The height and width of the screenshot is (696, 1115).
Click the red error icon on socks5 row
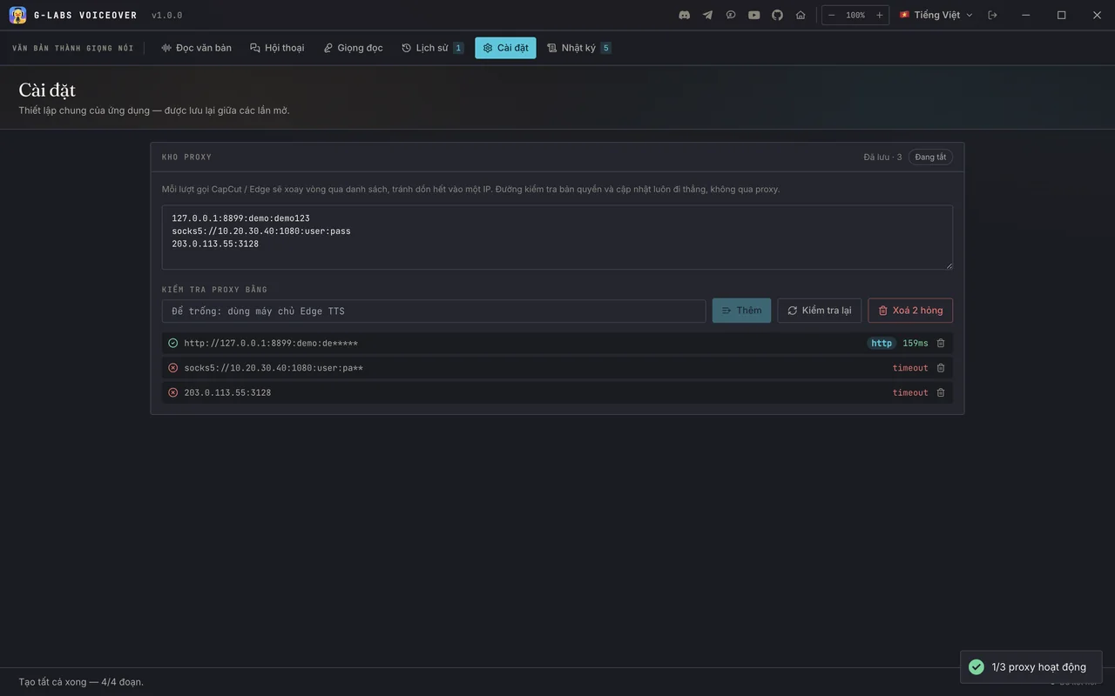(172, 368)
